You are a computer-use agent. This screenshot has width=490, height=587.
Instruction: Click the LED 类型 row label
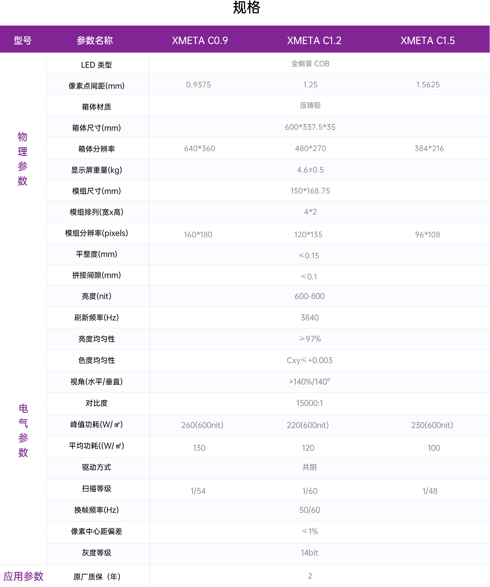point(97,65)
